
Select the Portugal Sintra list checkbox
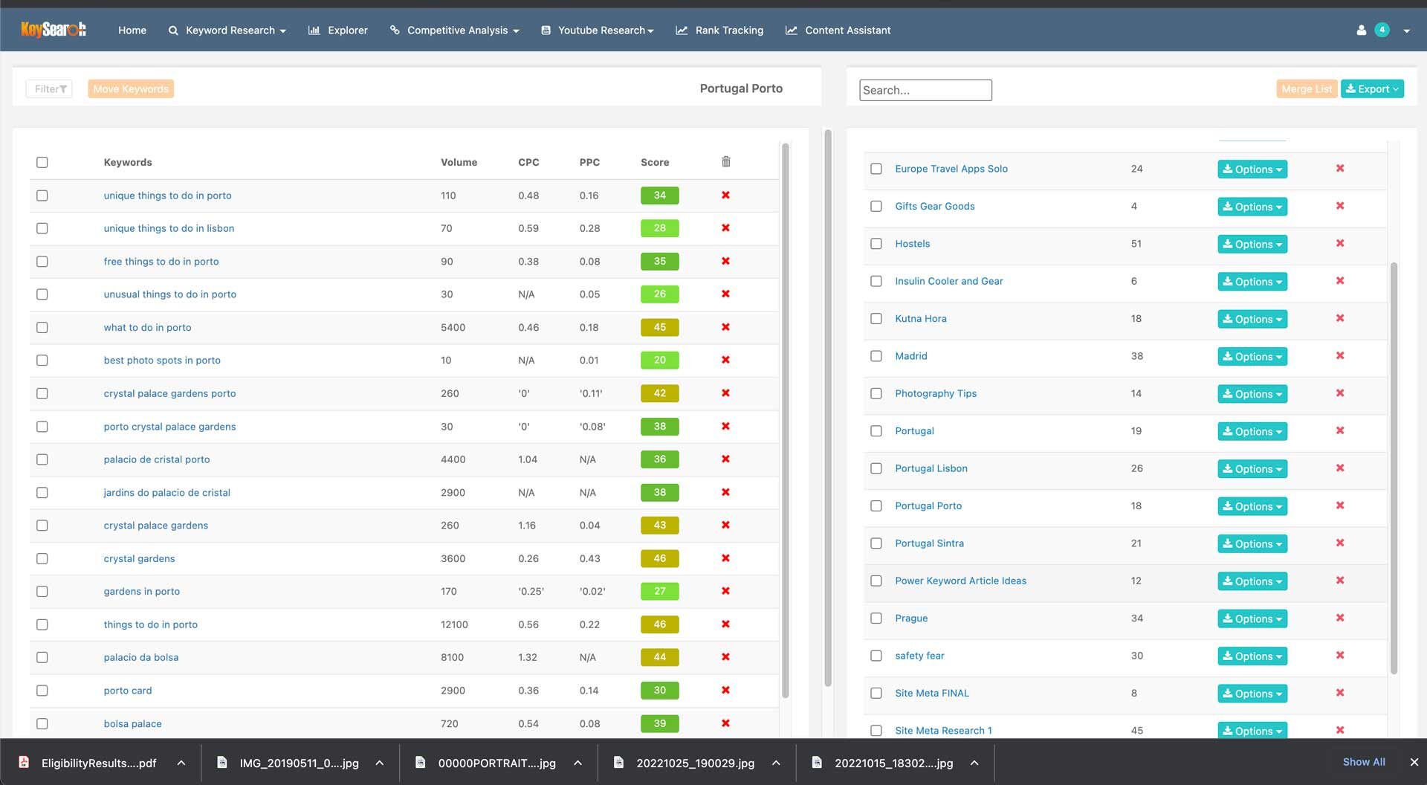pyautogui.click(x=876, y=543)
